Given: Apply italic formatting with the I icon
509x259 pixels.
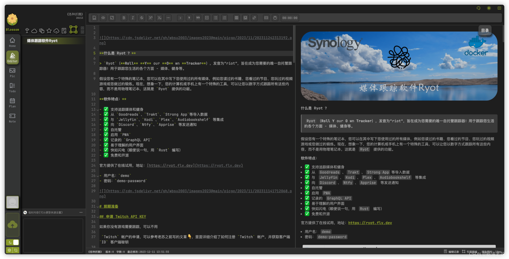Looking at the screenshot, I should tap(133, 18).
